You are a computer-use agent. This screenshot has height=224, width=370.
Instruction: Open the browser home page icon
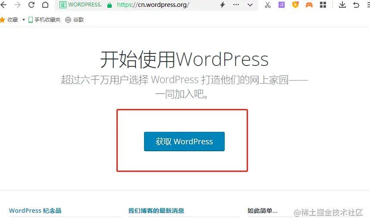(45, 5)
